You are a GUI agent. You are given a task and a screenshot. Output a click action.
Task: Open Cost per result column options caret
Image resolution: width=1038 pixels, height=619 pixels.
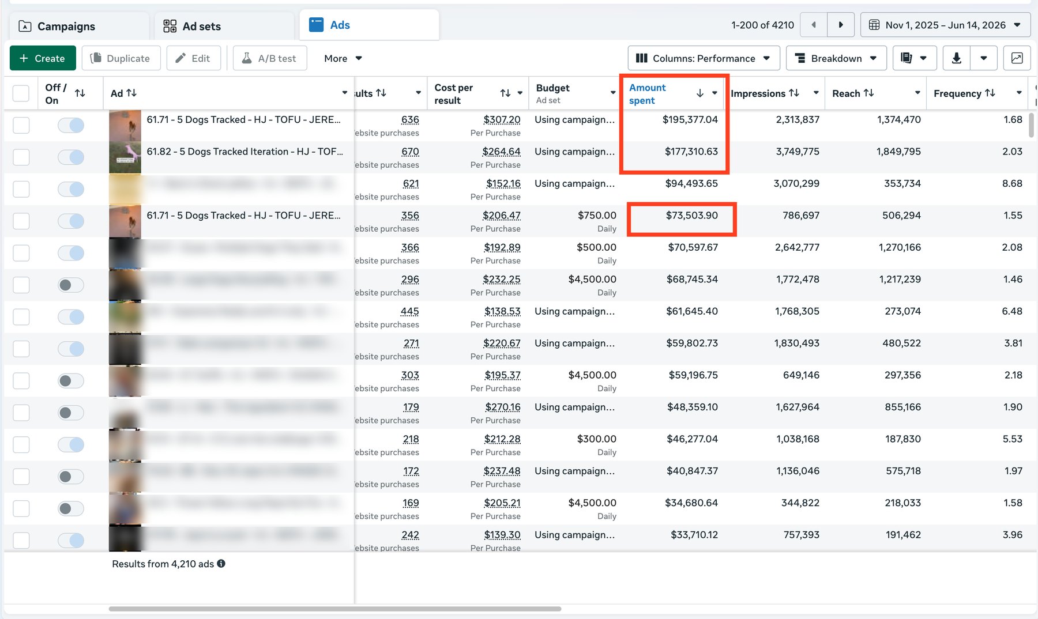click(x=520, y=93)
